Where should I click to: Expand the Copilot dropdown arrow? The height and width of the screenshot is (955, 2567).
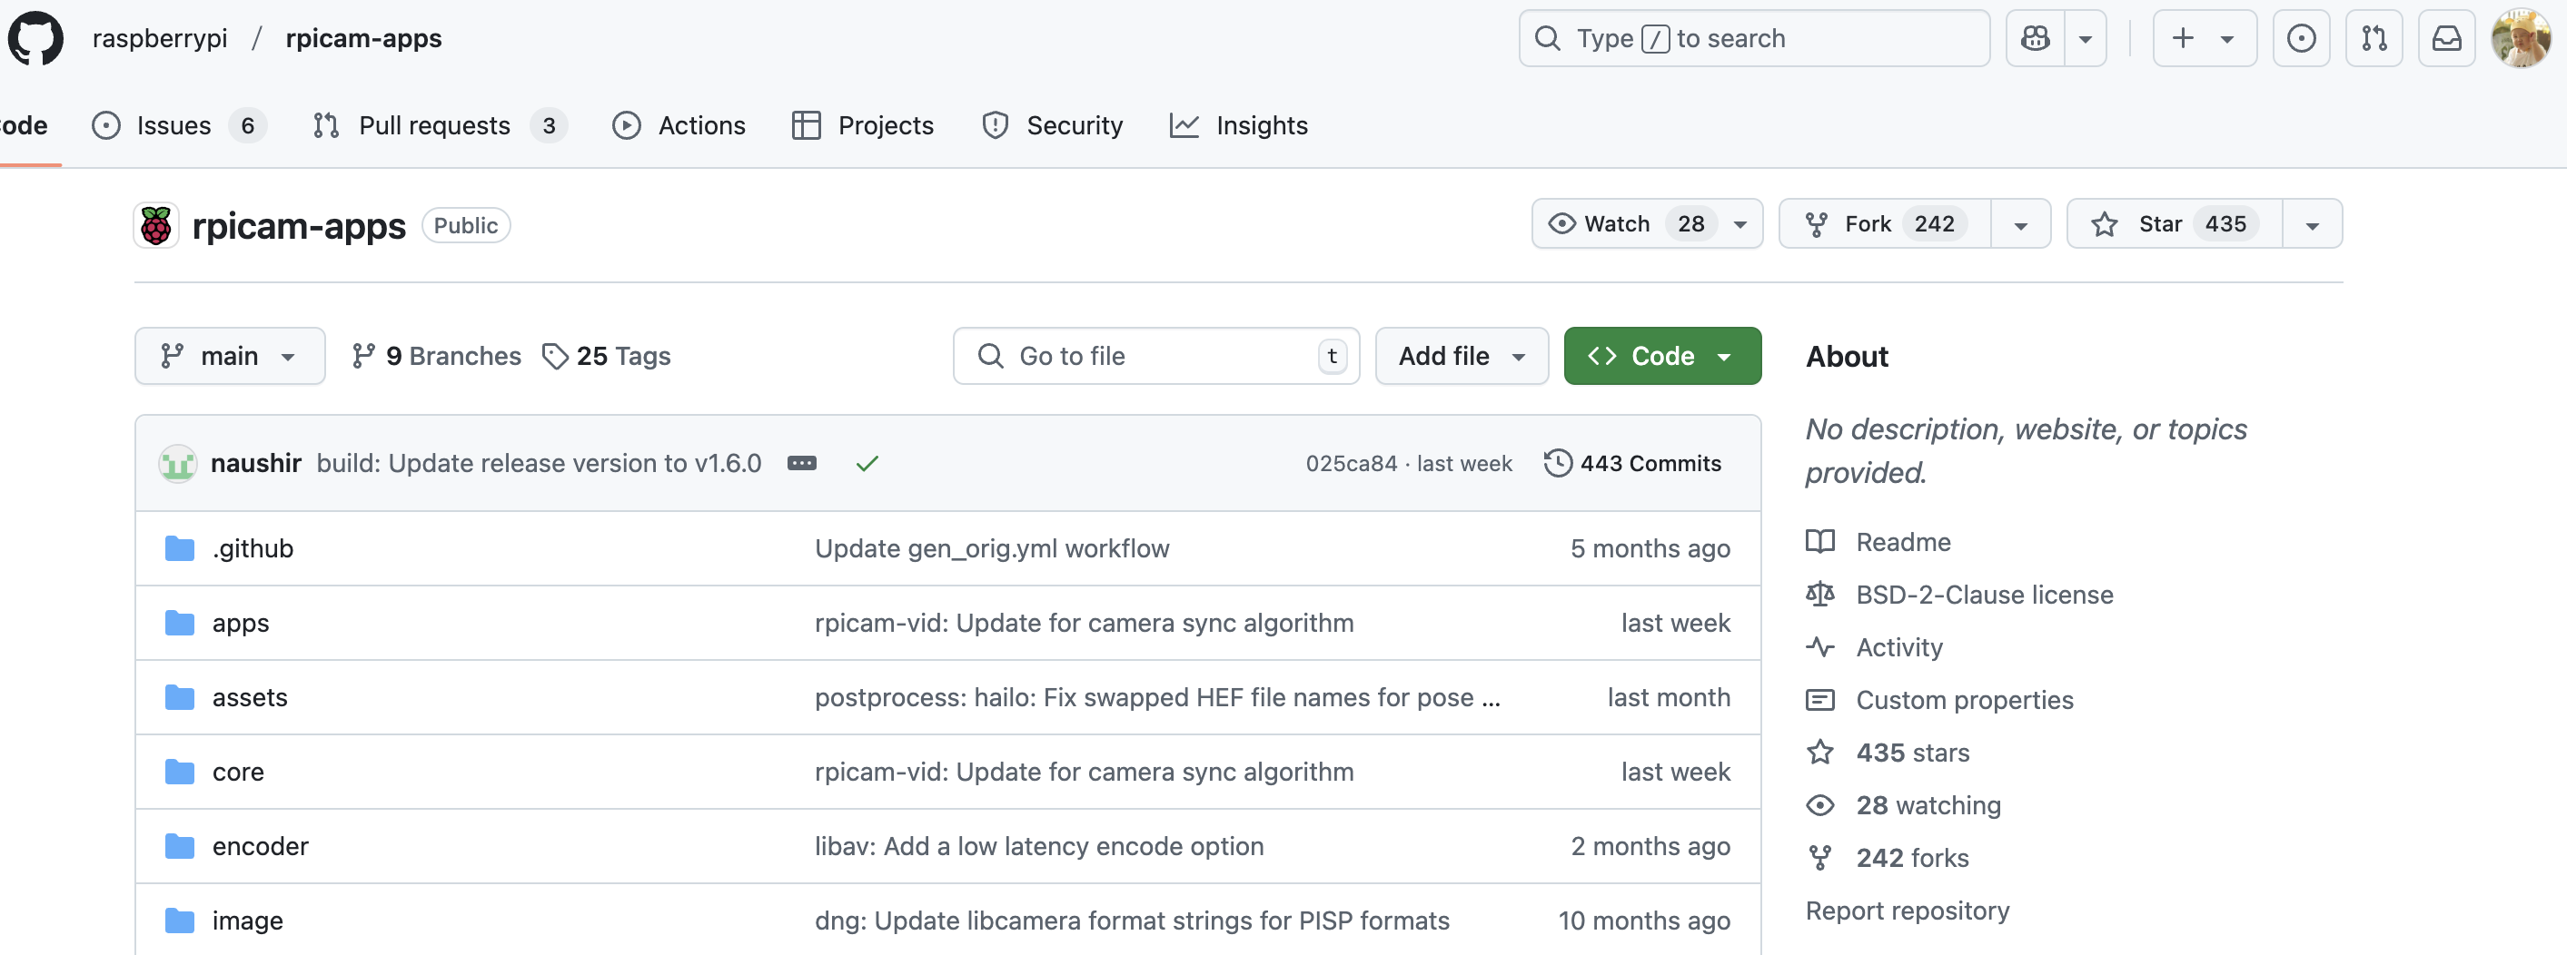click(x=2085, y=39)
